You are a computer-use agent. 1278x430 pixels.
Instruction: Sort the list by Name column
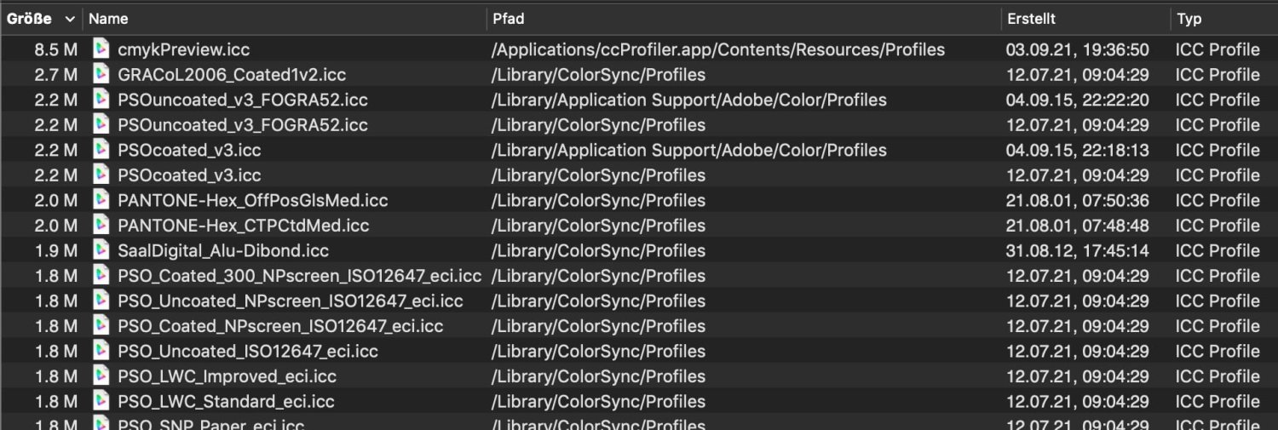pyautogui.click(x=108, y=19)
